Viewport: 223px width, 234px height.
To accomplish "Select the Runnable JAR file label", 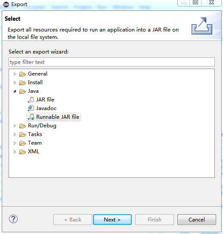I will click(x=58, y=117).
